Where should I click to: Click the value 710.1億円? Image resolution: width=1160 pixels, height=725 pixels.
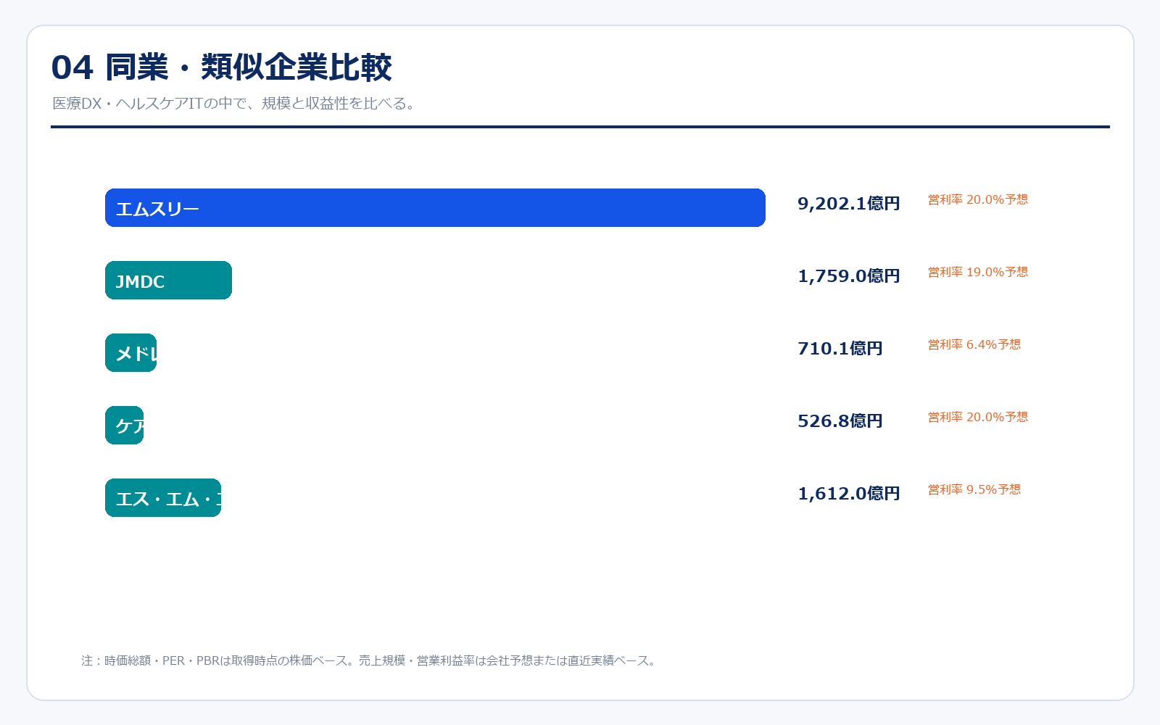840,349
